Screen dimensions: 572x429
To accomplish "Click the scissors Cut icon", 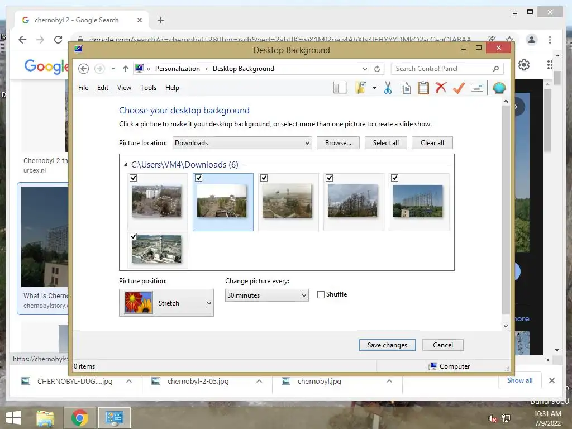I will [x=388, y=88].
